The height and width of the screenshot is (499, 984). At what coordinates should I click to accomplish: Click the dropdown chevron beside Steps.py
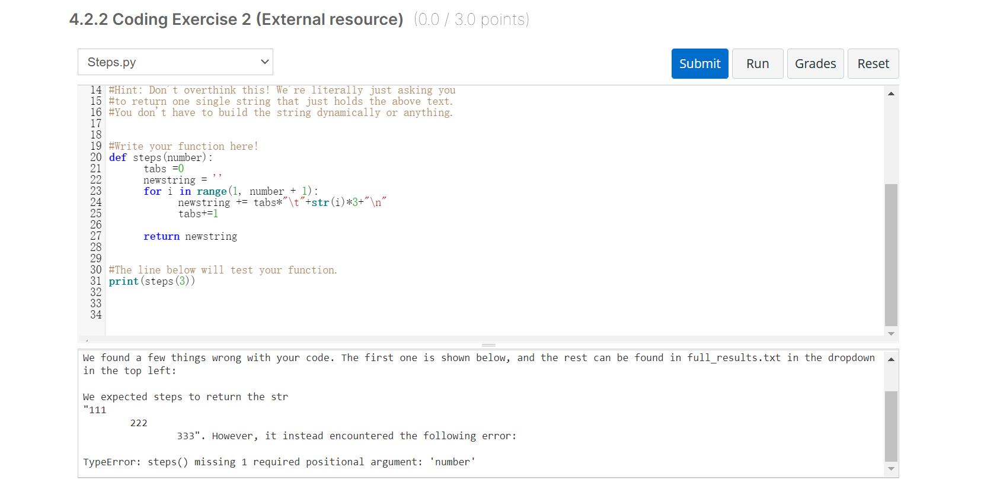coord(264,62)
